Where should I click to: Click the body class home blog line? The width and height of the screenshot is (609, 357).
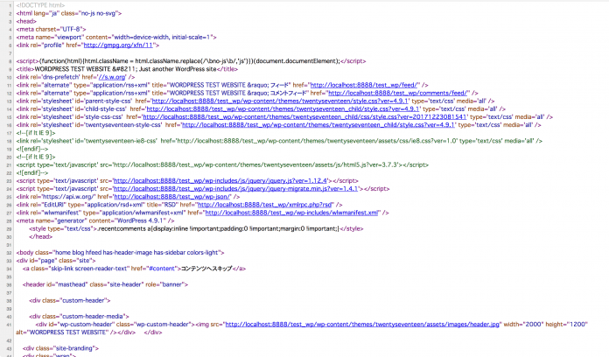tap(120, 253)
